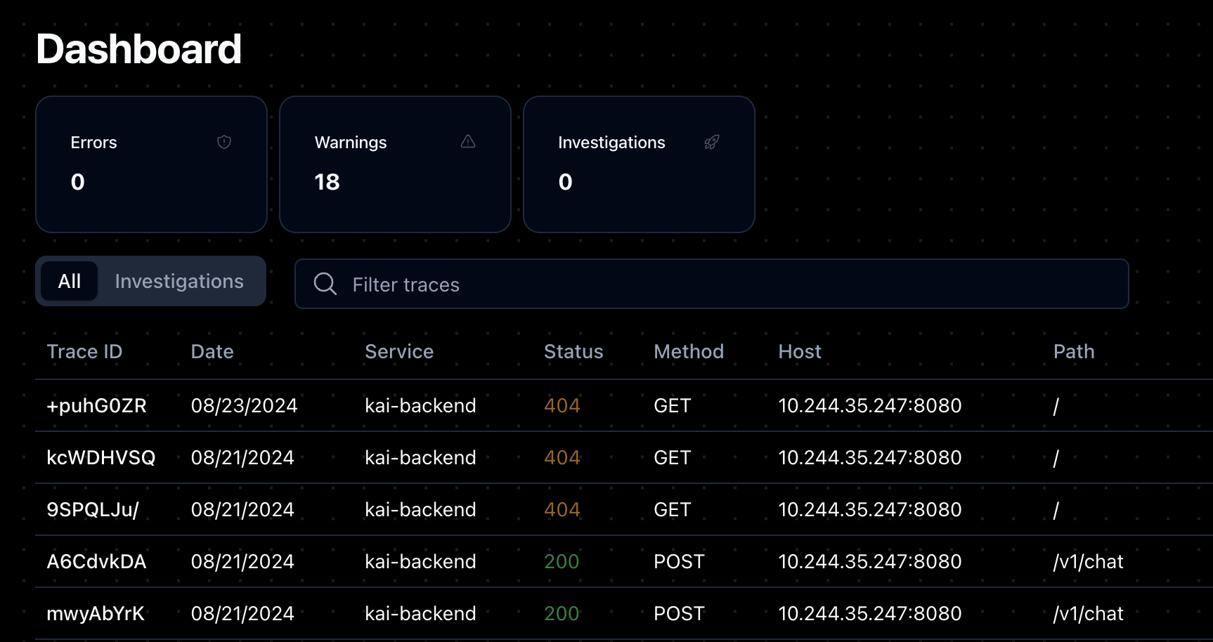Click the warning triangle icon in Warnings card
This screenshot has height=642, width=1213.
tap(468, 142)
